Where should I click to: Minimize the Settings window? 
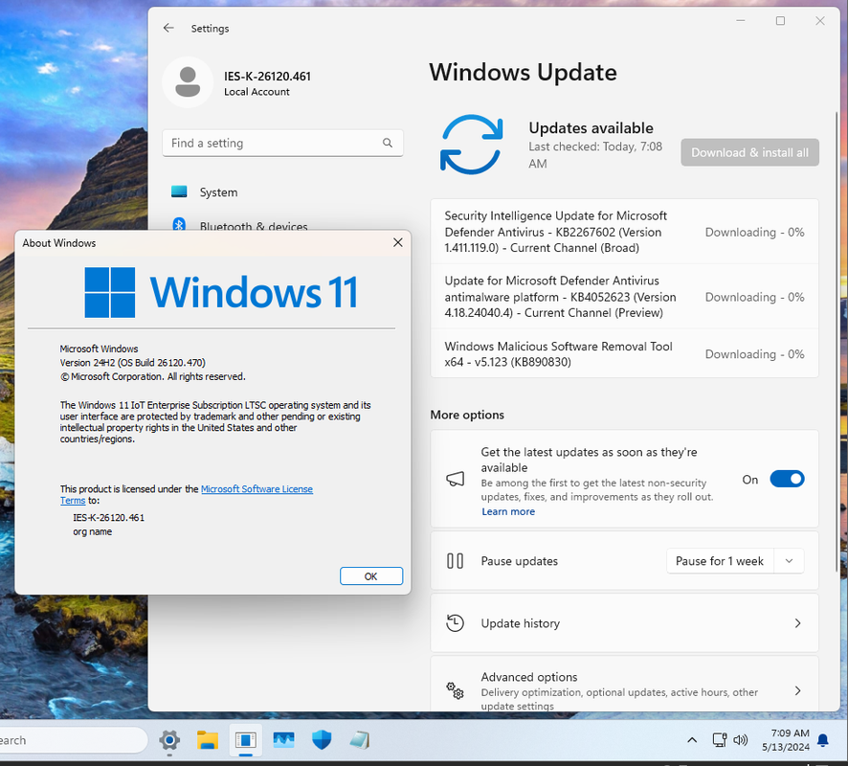click(x=741, y=20)
